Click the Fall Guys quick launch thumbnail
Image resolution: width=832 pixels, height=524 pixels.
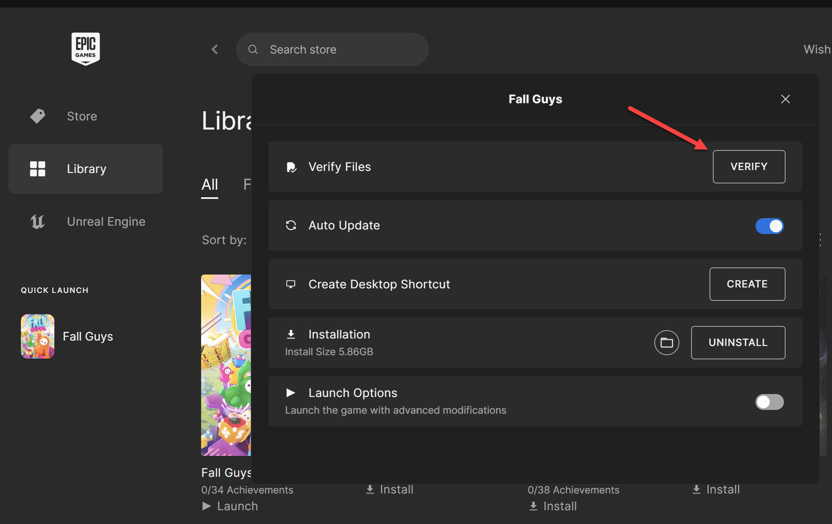[x=38, y=336]
